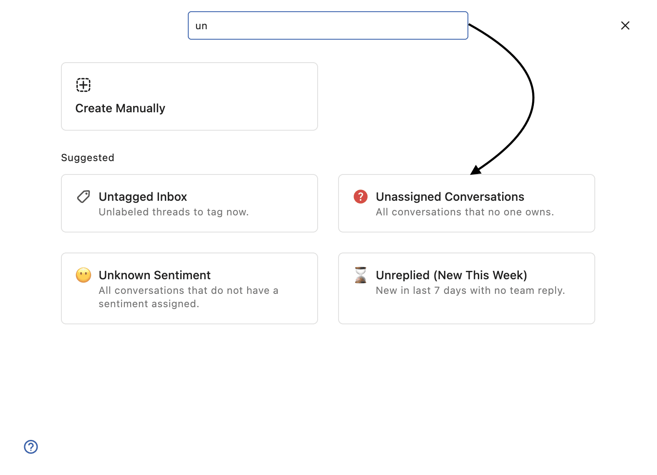The image size is (657, 475).
Task: Close the dialog with the X button
Action: (x=625, y=26)
